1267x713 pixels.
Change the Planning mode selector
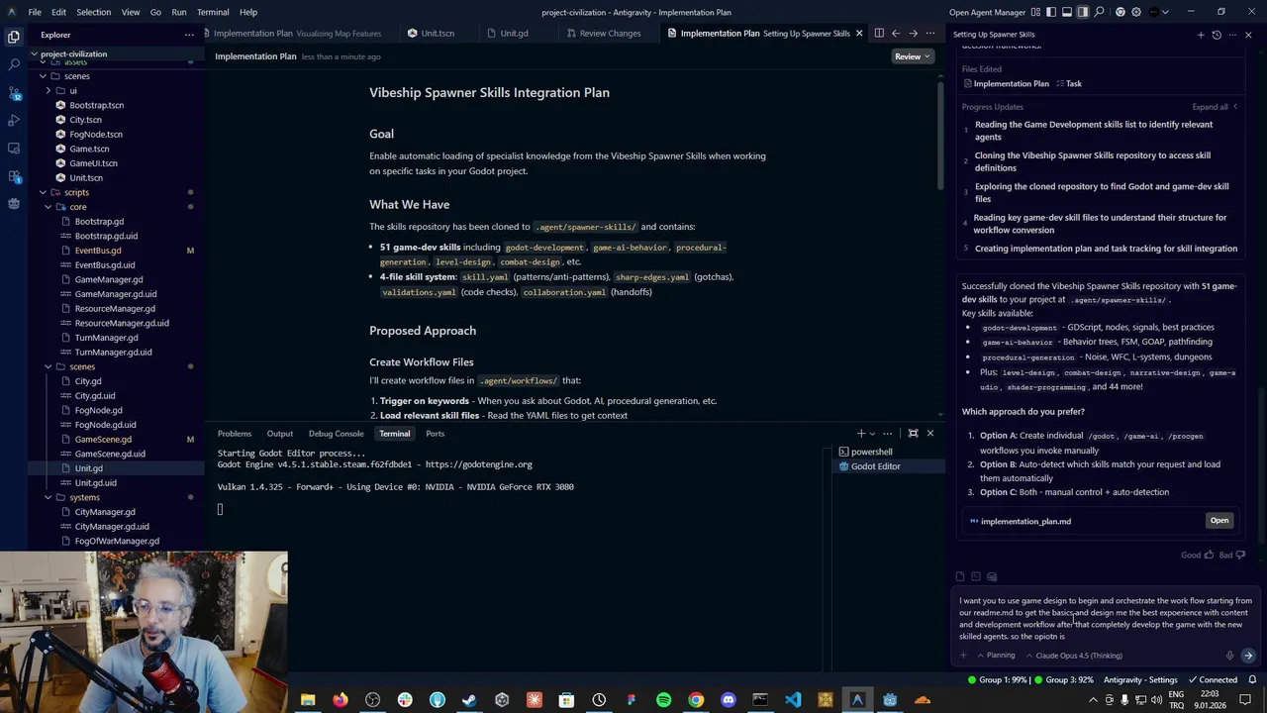995,656
